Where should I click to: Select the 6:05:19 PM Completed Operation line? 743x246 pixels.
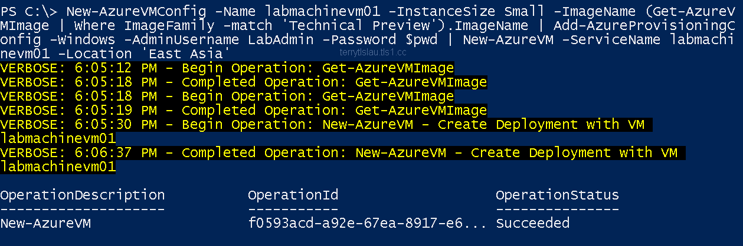tap(244, 110)
